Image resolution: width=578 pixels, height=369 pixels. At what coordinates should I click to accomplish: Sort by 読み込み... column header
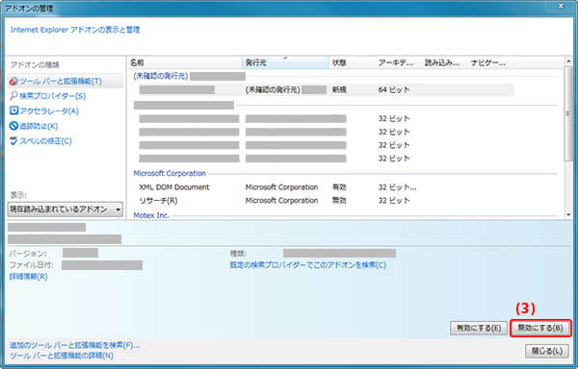coord(444,62)
